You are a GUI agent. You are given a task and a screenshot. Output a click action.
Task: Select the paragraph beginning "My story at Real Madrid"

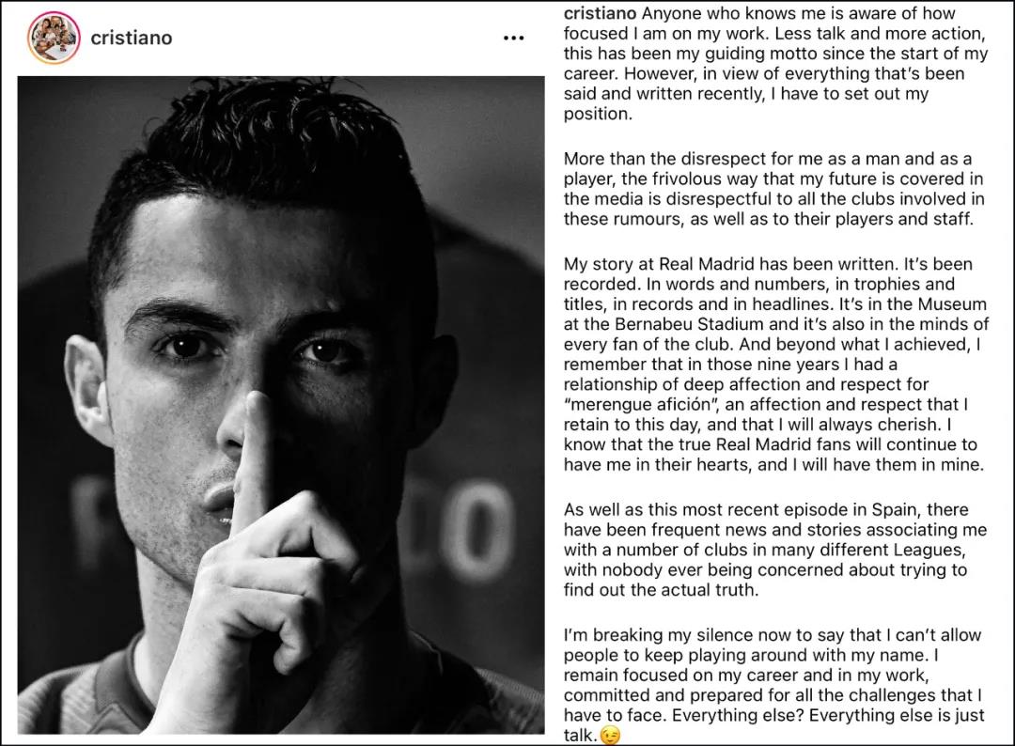[776, 365]
